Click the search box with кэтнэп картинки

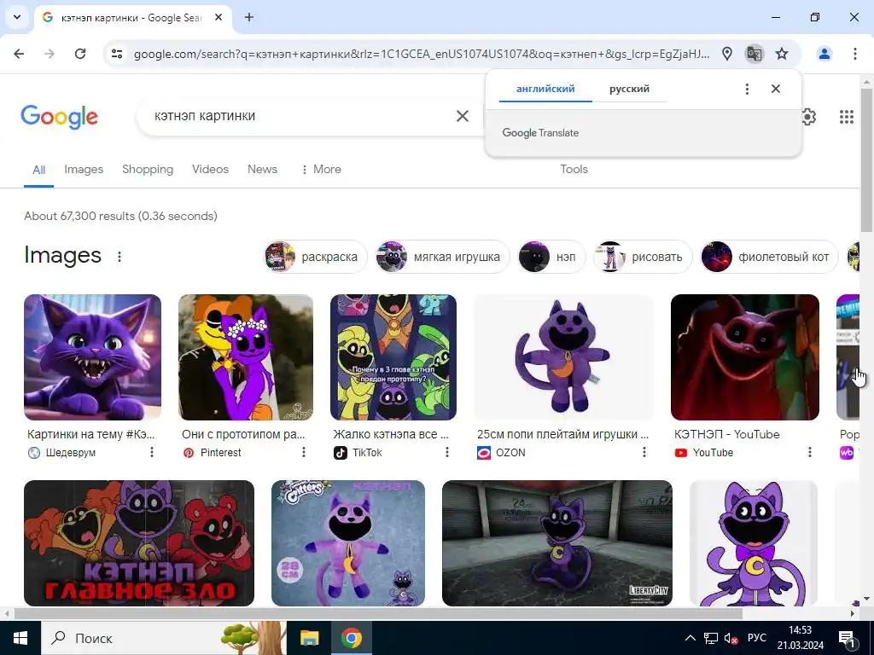tap(301, 116)
